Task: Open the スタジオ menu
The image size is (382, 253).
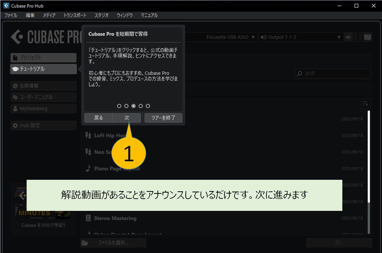Action: pyautogui.click(x=101, y=15)
